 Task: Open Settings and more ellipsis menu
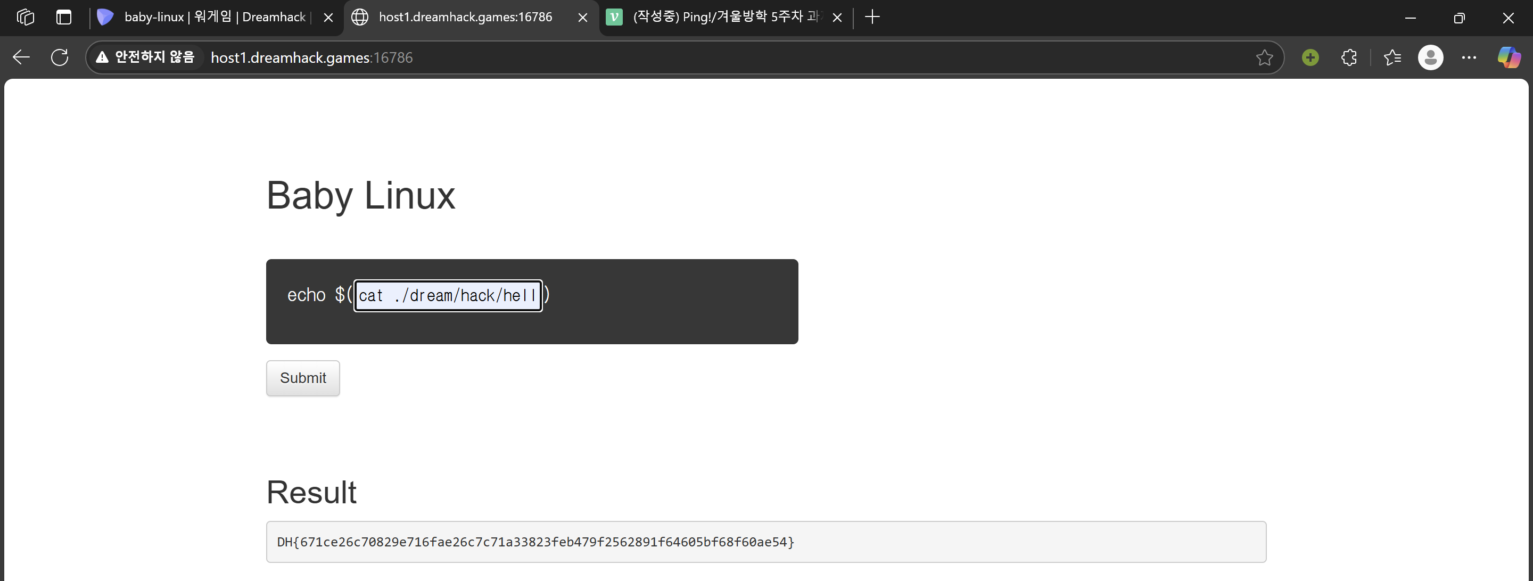coord(1469,57)
